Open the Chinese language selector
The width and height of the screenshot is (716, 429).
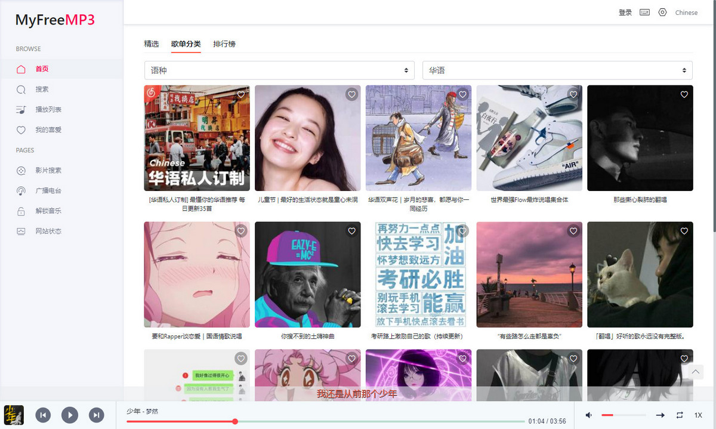[686, 13]
